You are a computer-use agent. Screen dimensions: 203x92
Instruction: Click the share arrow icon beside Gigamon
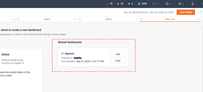tap(62, 54)
